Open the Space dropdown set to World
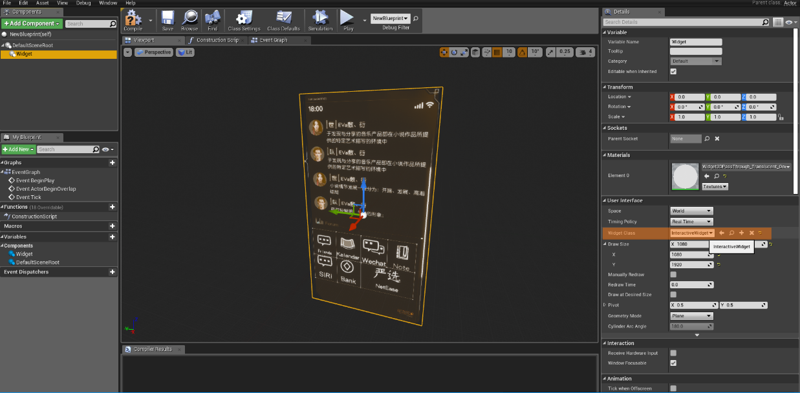Screen dimensions: 800x393 pos(691,211)
